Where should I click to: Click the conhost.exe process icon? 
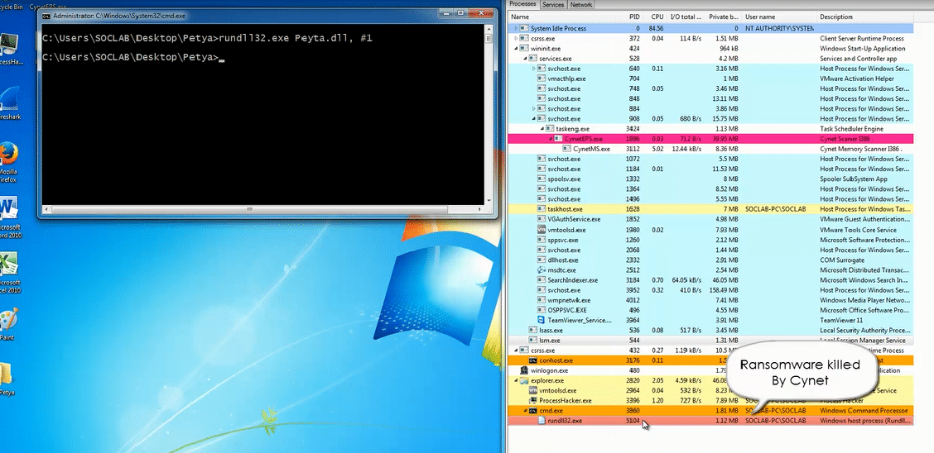tap(533, 361)
